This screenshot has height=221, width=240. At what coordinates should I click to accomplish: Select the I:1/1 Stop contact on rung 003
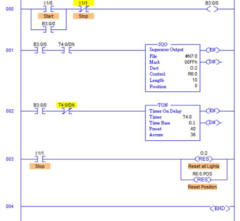[x=40, y=159]
